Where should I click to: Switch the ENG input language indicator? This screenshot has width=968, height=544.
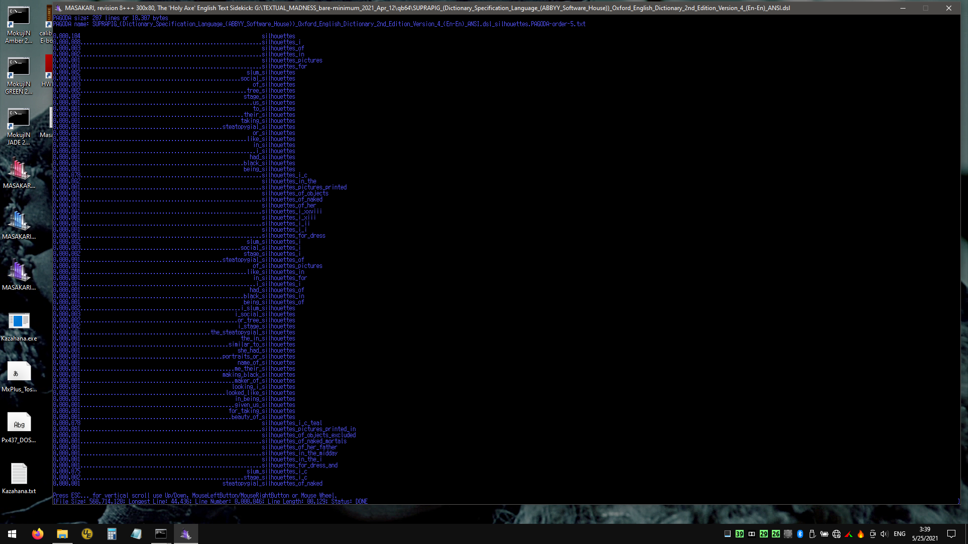899,534
